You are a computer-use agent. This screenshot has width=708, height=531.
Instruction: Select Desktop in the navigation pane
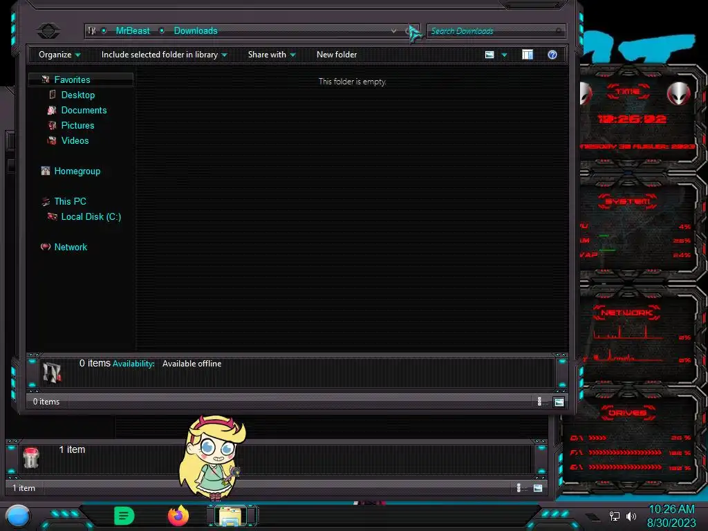point(77,95)
